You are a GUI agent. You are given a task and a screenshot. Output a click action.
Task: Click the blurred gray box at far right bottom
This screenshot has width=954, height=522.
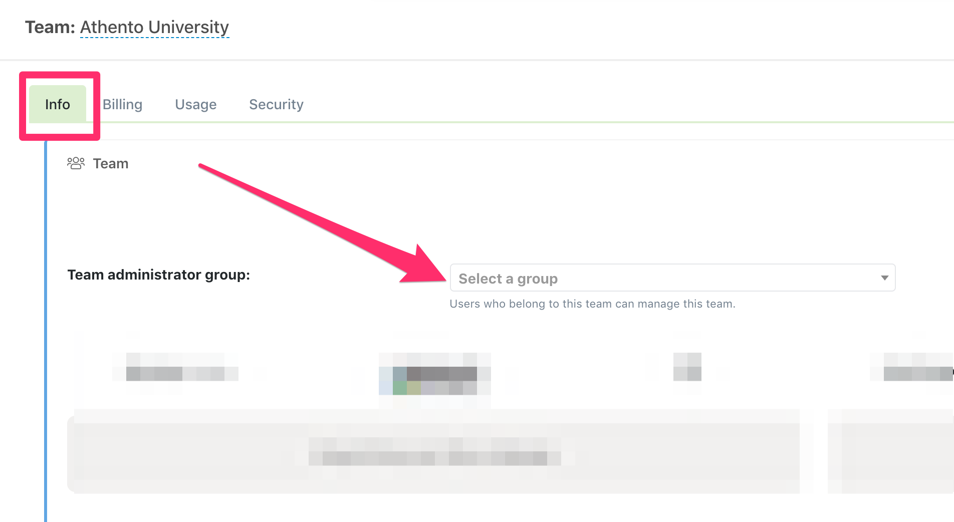click(890, 452)
